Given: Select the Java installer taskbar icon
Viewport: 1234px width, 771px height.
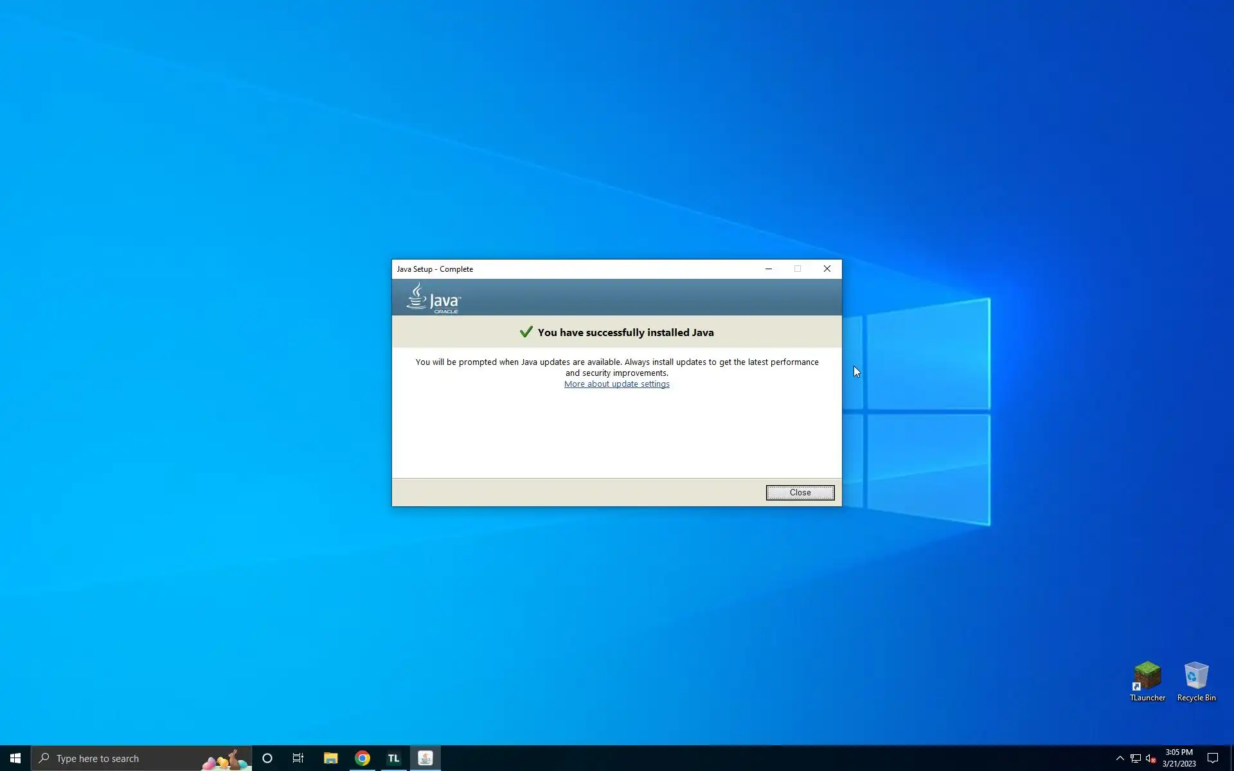Looking at the screenshot, I should tap(425, 758).
